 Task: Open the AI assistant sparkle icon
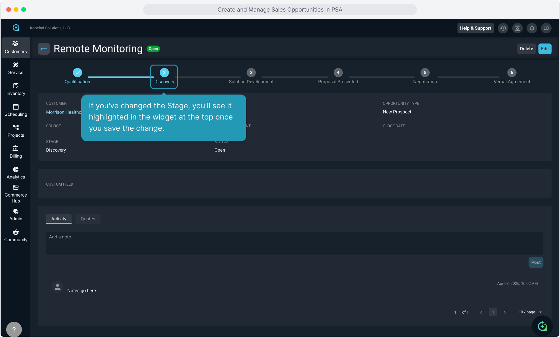coord(542,326)
